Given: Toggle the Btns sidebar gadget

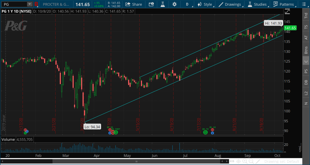Looking at the screenshot, I should 306,50.
